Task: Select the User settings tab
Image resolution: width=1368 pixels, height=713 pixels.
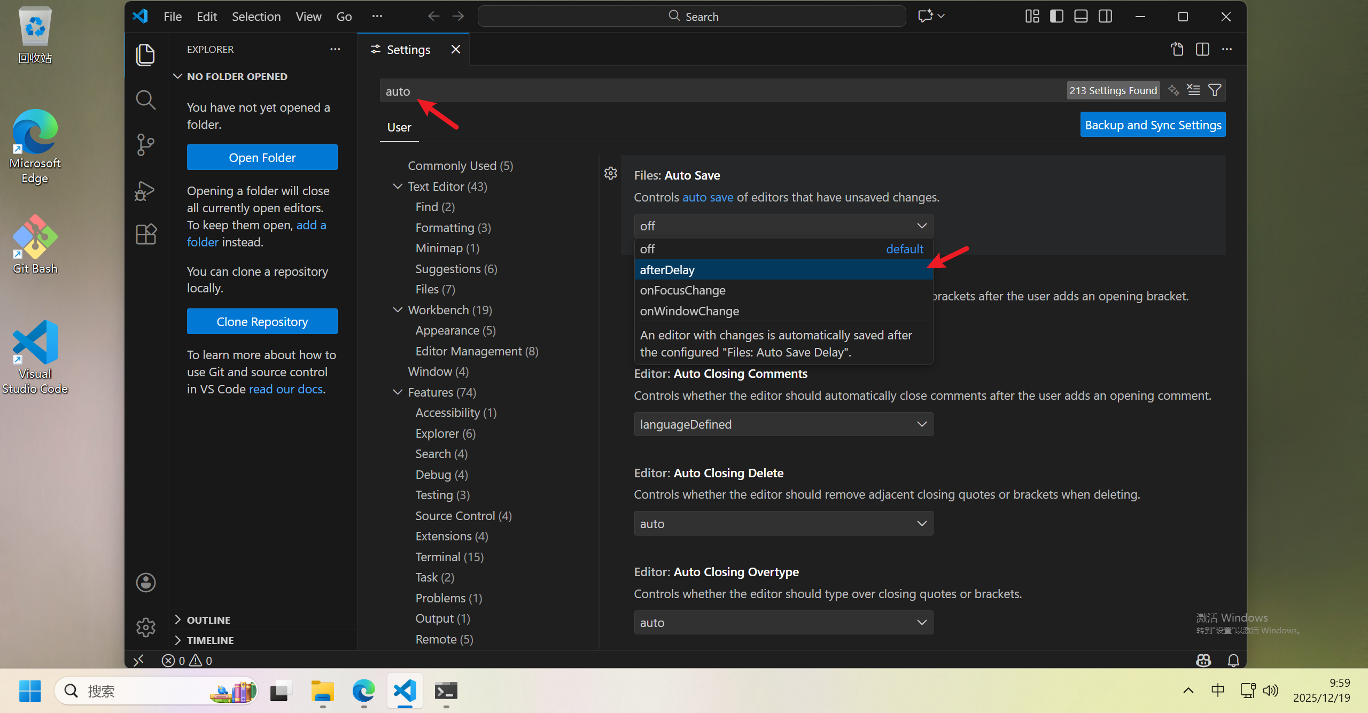Action: tap(399, 127)
